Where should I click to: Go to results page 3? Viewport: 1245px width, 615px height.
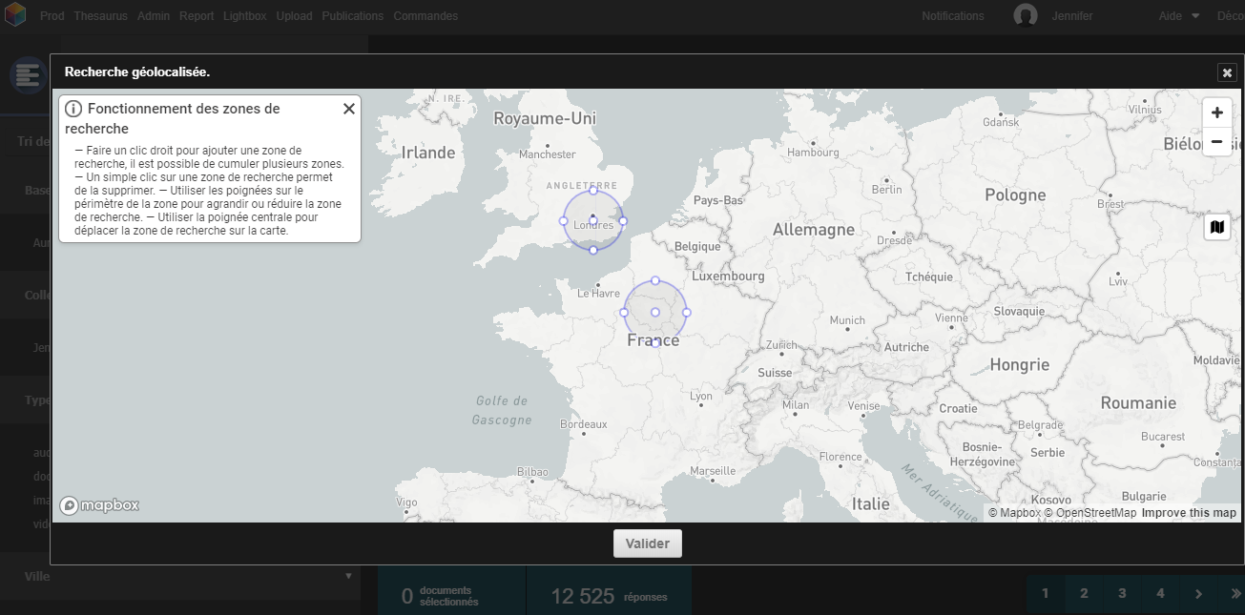[1122, 593]
